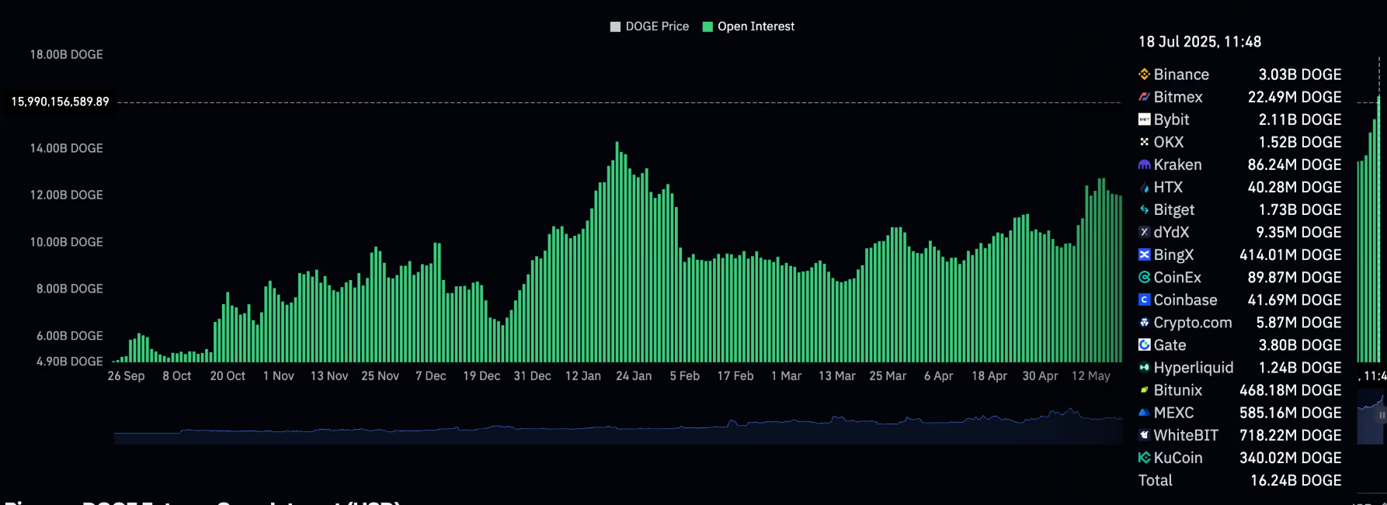Click the Coinbase logo icon
This screenshot has height=505, width=1387.
[x=1144, y=299]
